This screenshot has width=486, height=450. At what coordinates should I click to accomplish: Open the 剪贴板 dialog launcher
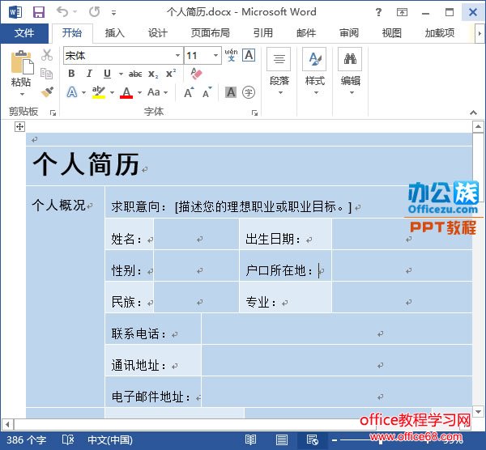tap(53, 113)
